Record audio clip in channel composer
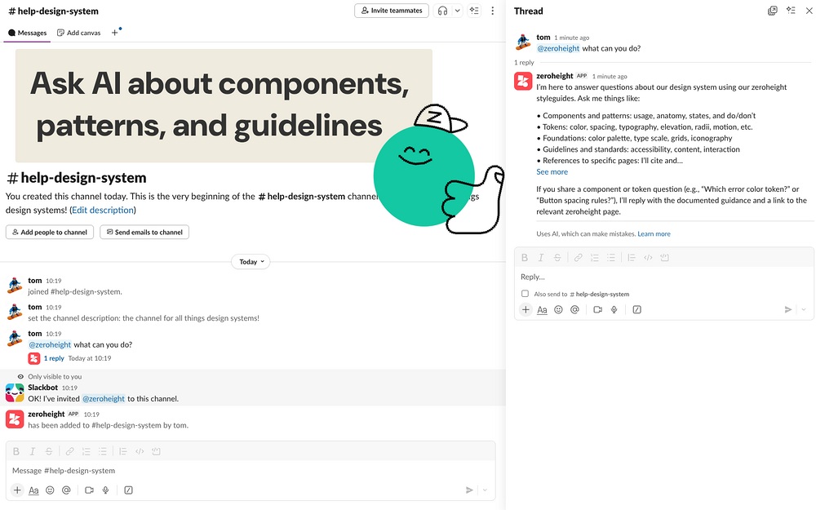816x510 pixels. click(105, 490)
